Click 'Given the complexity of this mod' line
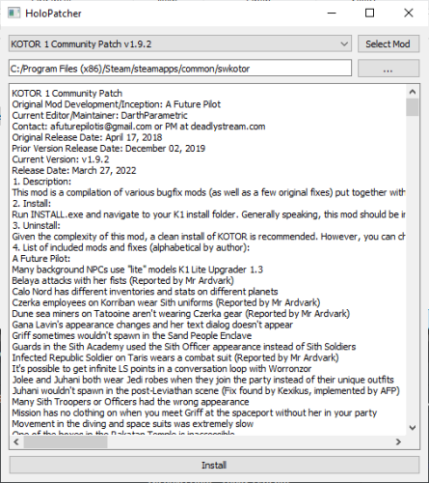Screen dimensions: 429x483 tap(208, 237)
